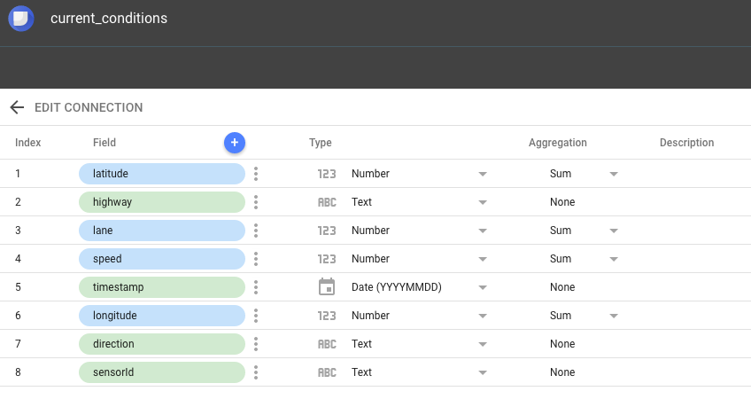
Task: Open three-dot menu for timestamp field
Action: (256, 286)
